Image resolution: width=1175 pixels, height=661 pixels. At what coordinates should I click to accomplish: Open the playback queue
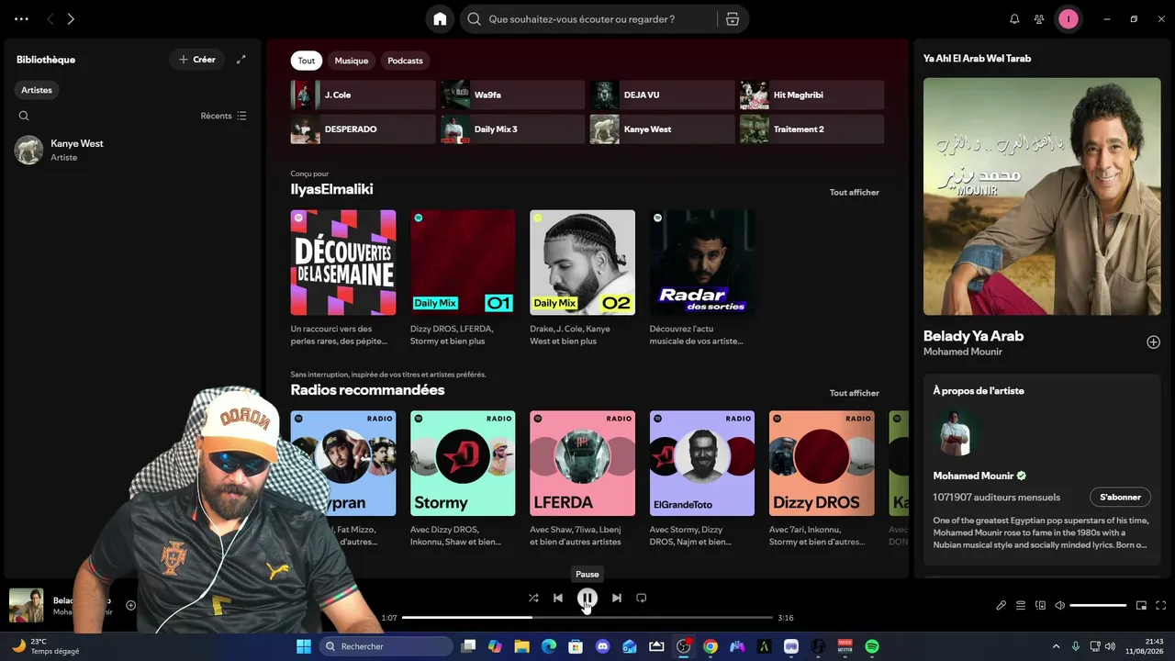(x=1021, y=606)
